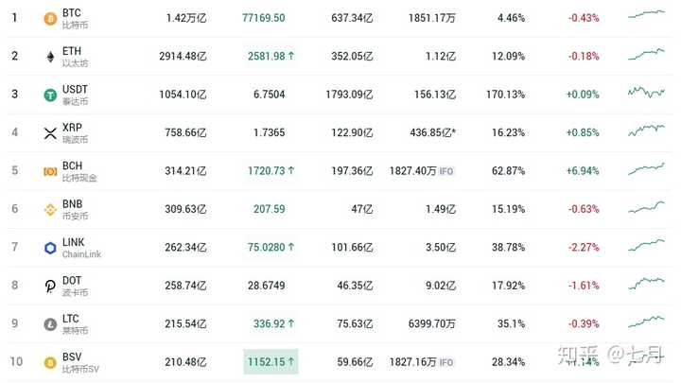
Task: Click the Polkadot DOT logo icon
Action: click(x=50, y=287)
